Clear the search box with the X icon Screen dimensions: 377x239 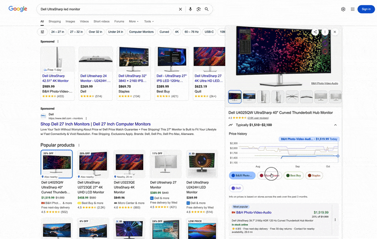tap(180, 9)
